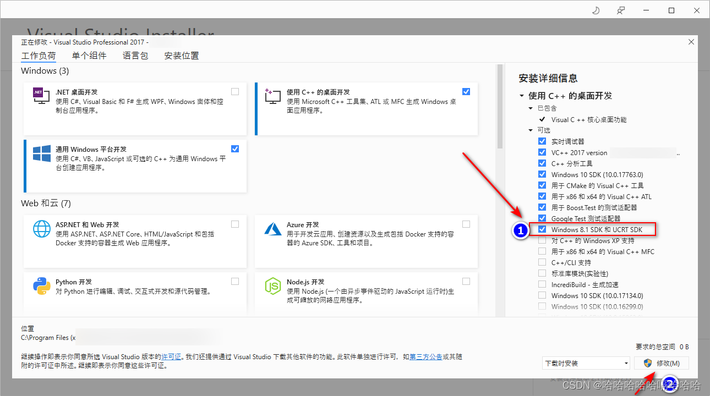Viewport: 710px width, 396px height.
Task: Switch to 语言包 tab
Action: pyautogui.click(x=135, y=56)
